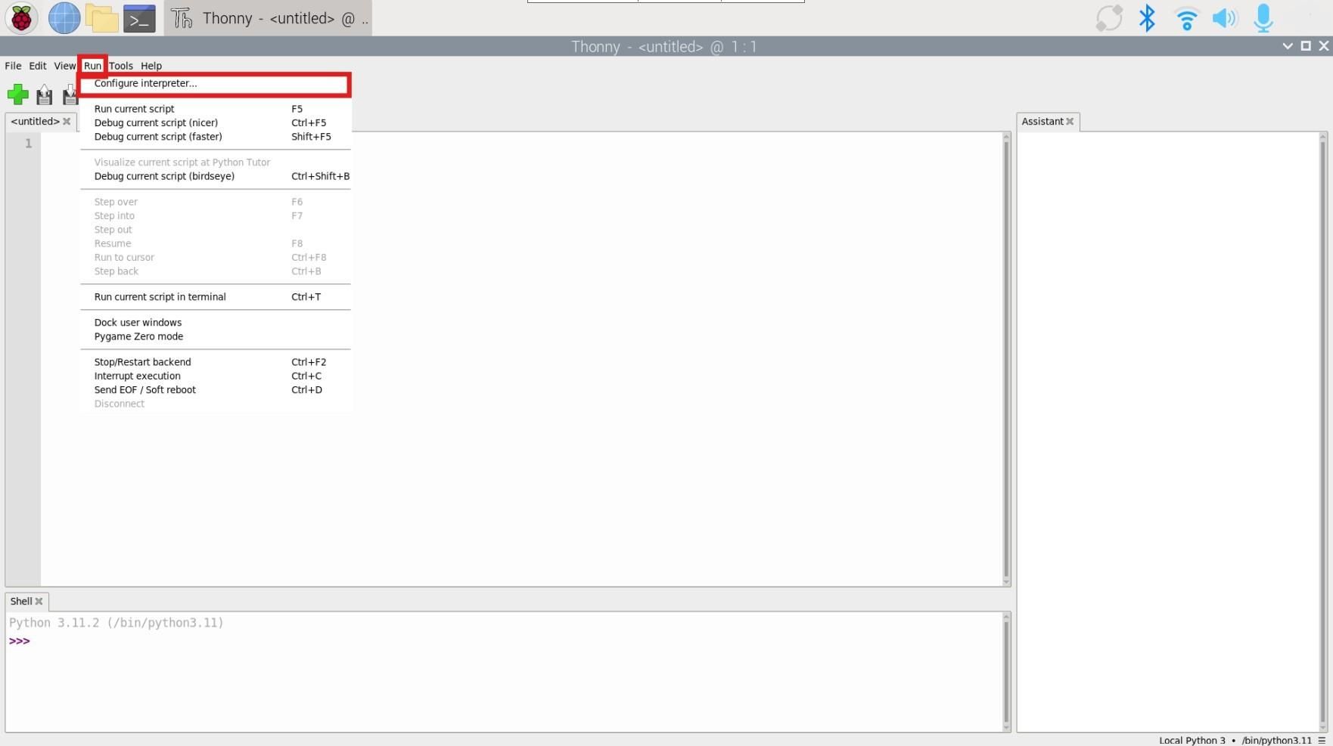The height and width of the screenshot is (746, 1333).
Task: Open the View menu
Action: (x=64, y=66)
